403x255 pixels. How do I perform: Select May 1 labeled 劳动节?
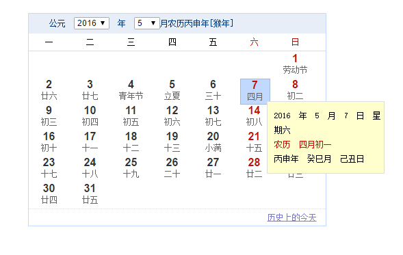click(x=295, y=64)
